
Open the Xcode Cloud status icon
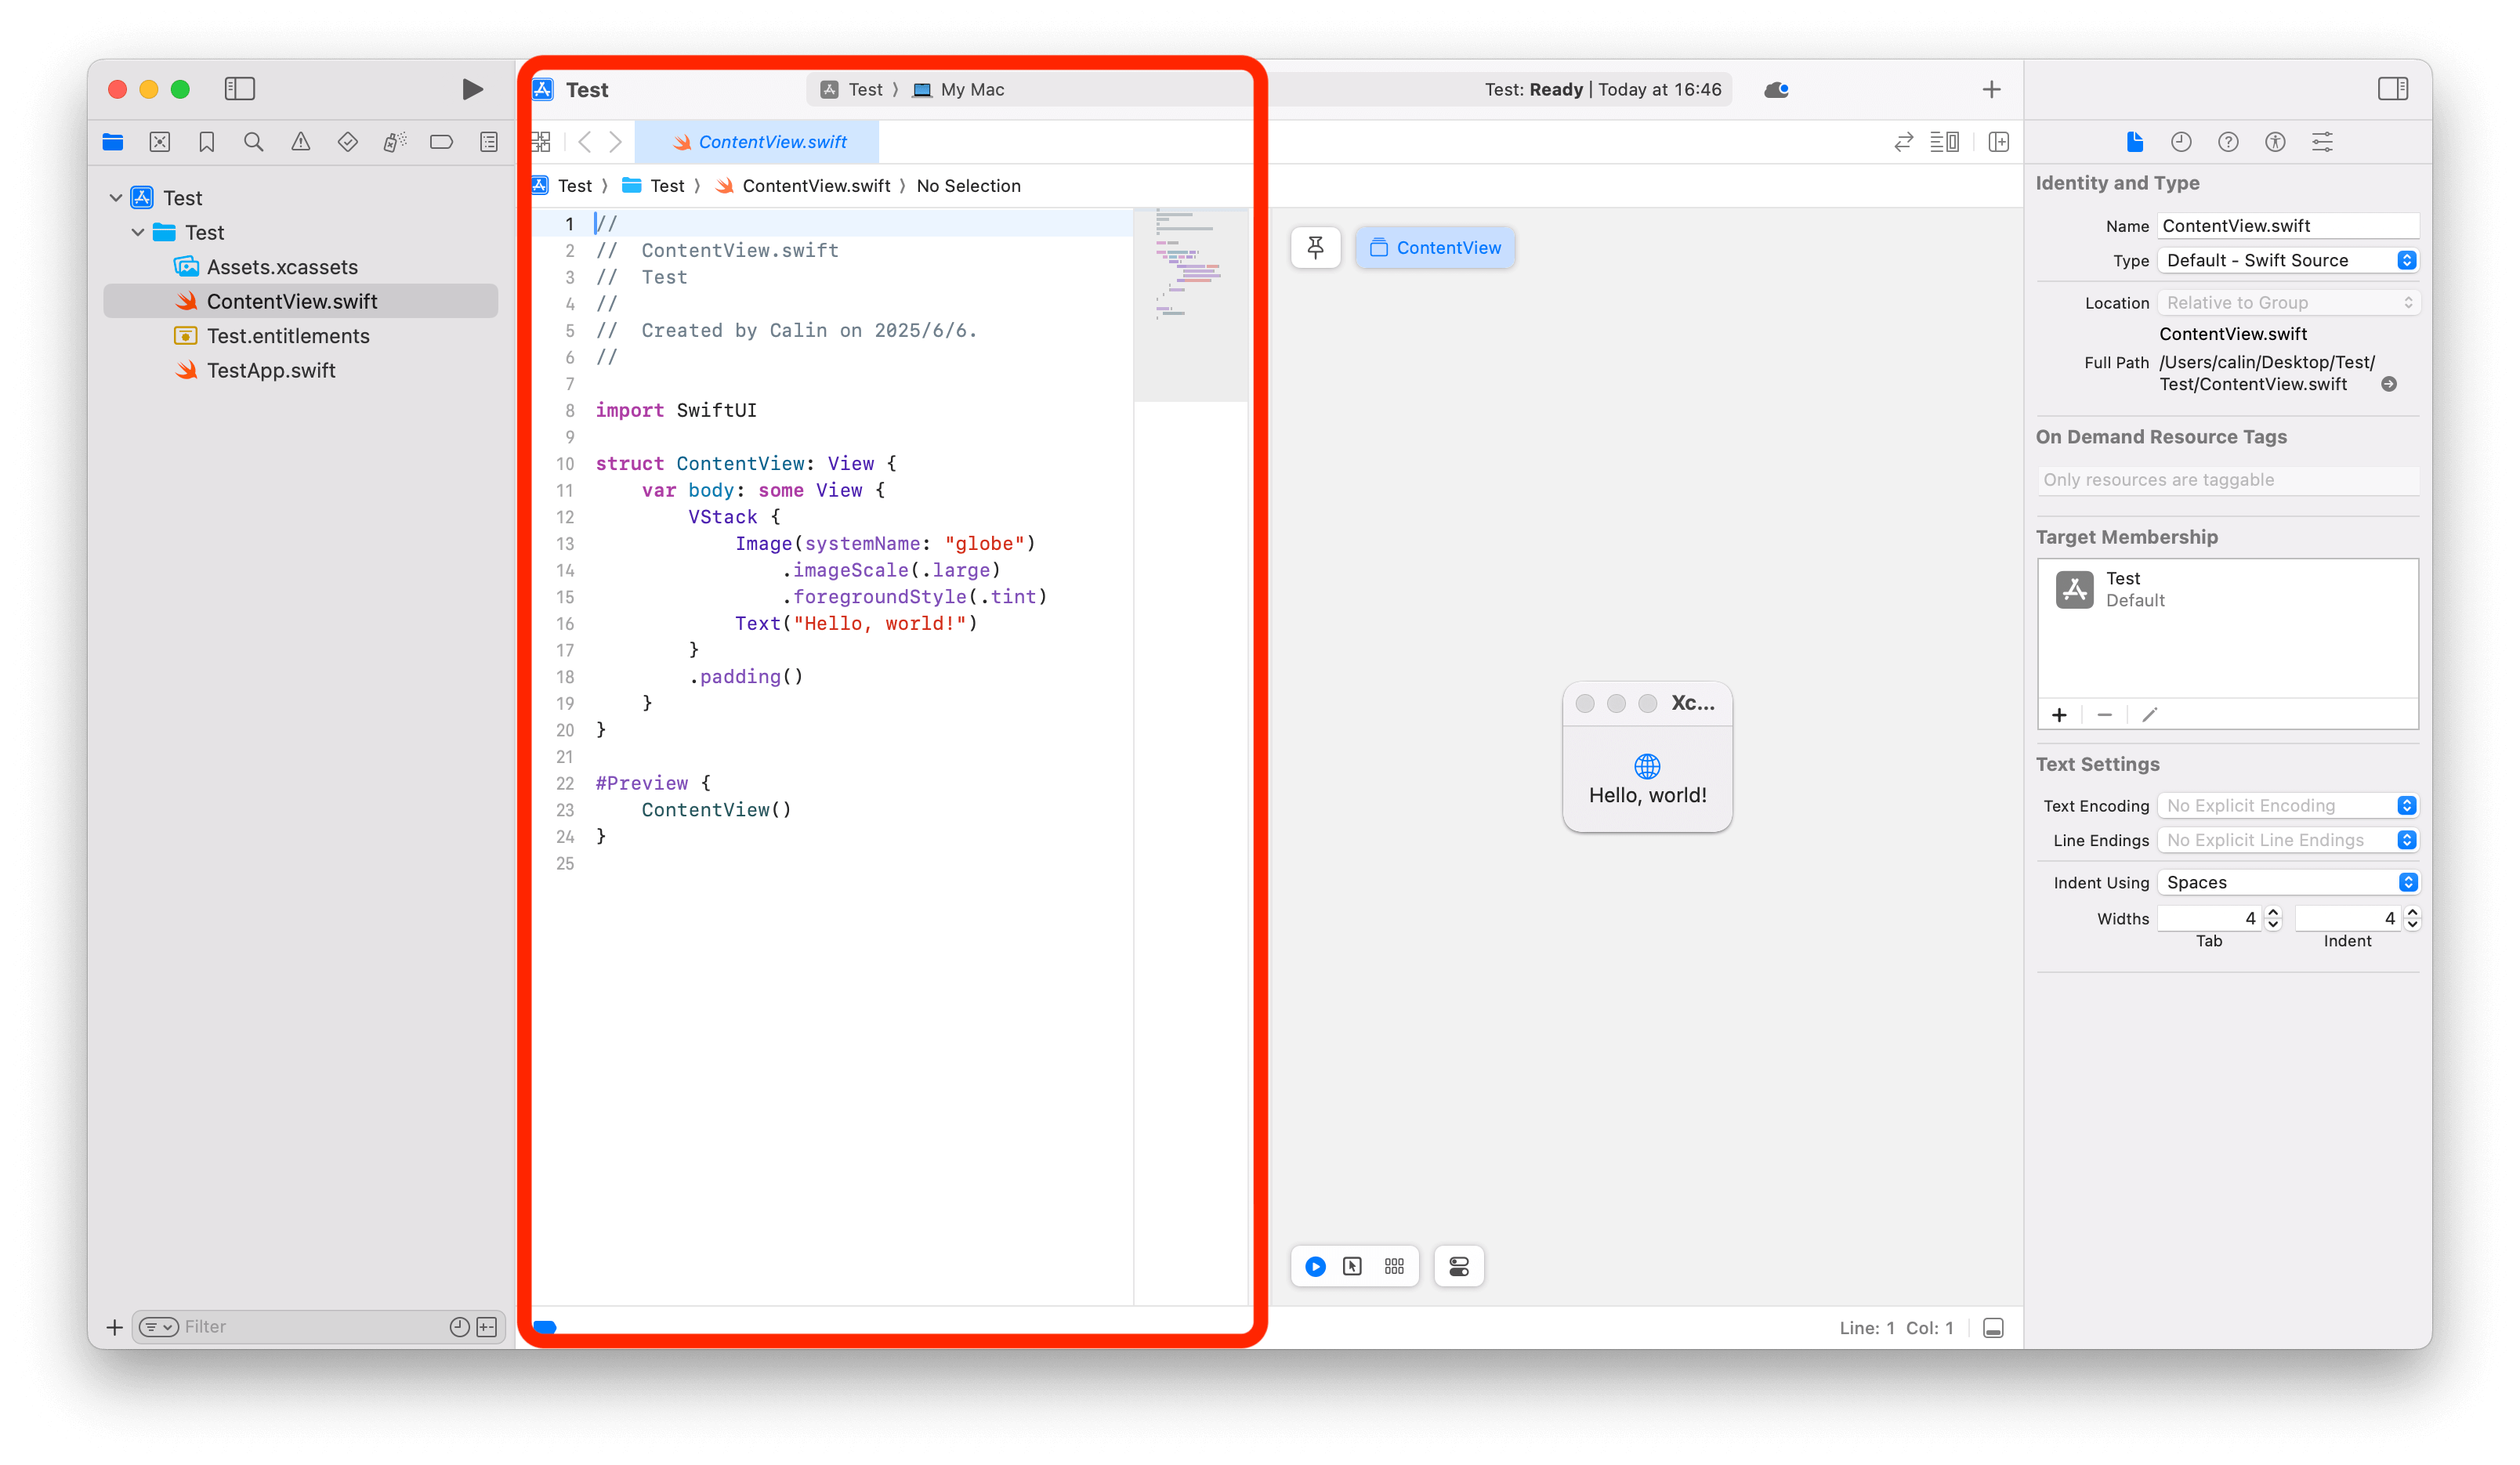click(x=1777, y=90)
